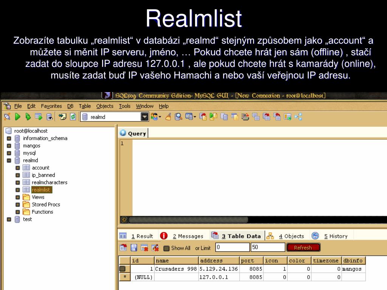Expand the test database node
Screen dimensions: 387x290
pyautogui.click(x=9, y=219)
